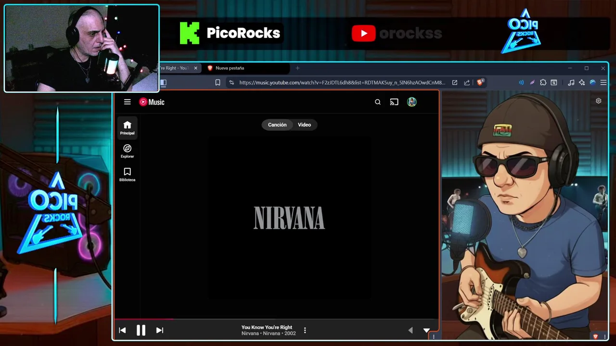Click the small three-dot menu at player corner

(434, 337)
